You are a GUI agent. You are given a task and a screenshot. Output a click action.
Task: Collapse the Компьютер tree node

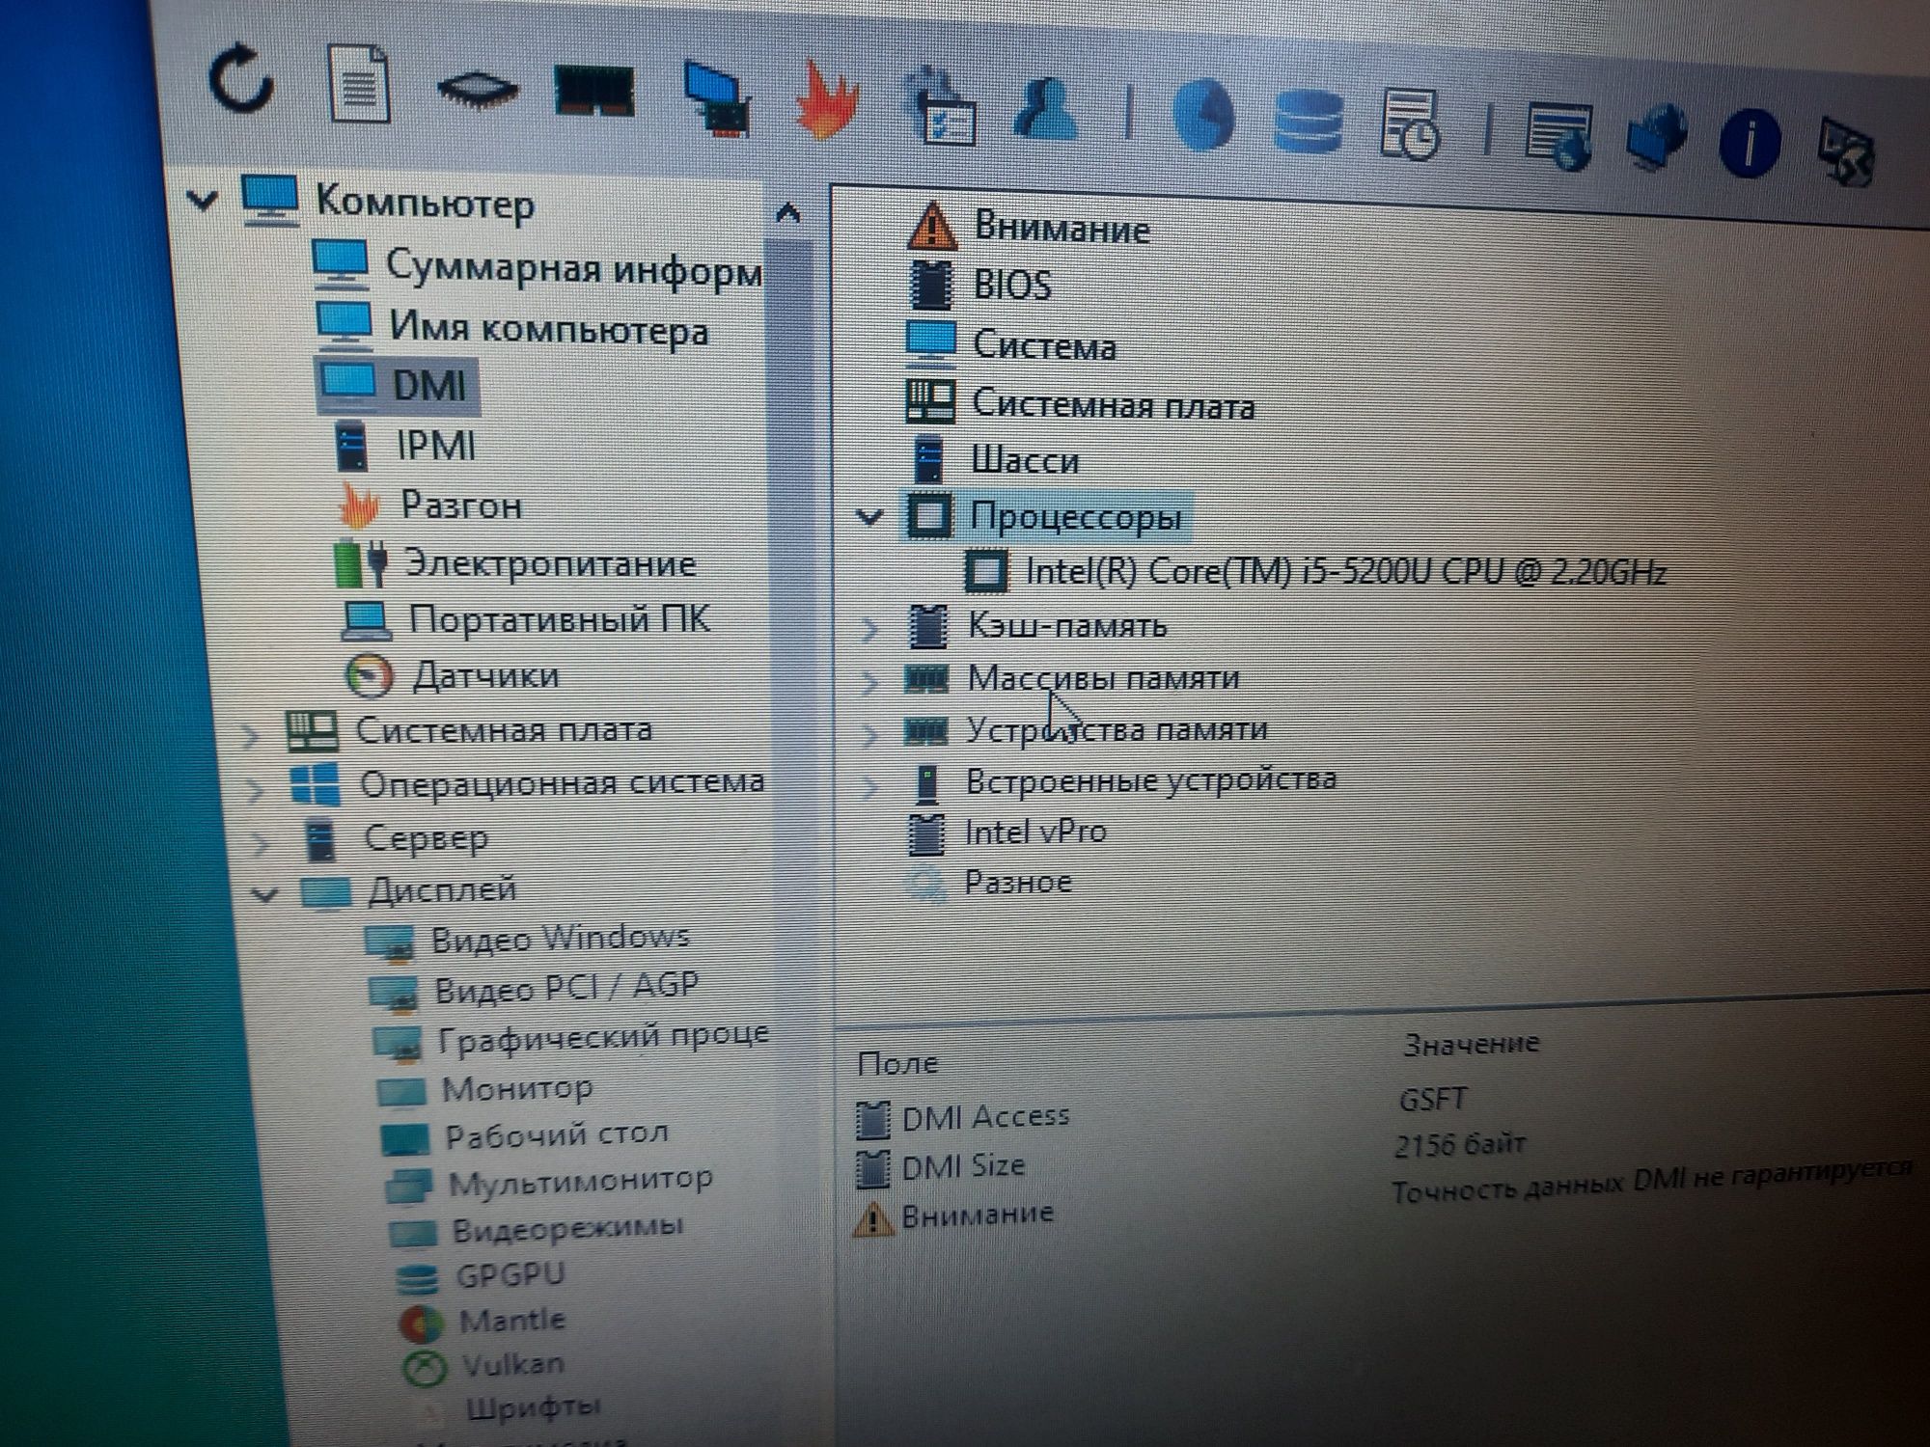pyautogui.click(x=201, y=200)
